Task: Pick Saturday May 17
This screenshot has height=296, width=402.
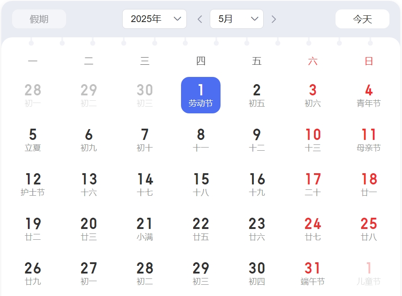Action: [313, 184]
